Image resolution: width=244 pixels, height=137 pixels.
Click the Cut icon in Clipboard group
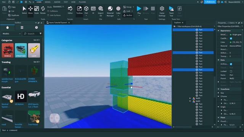10,11
